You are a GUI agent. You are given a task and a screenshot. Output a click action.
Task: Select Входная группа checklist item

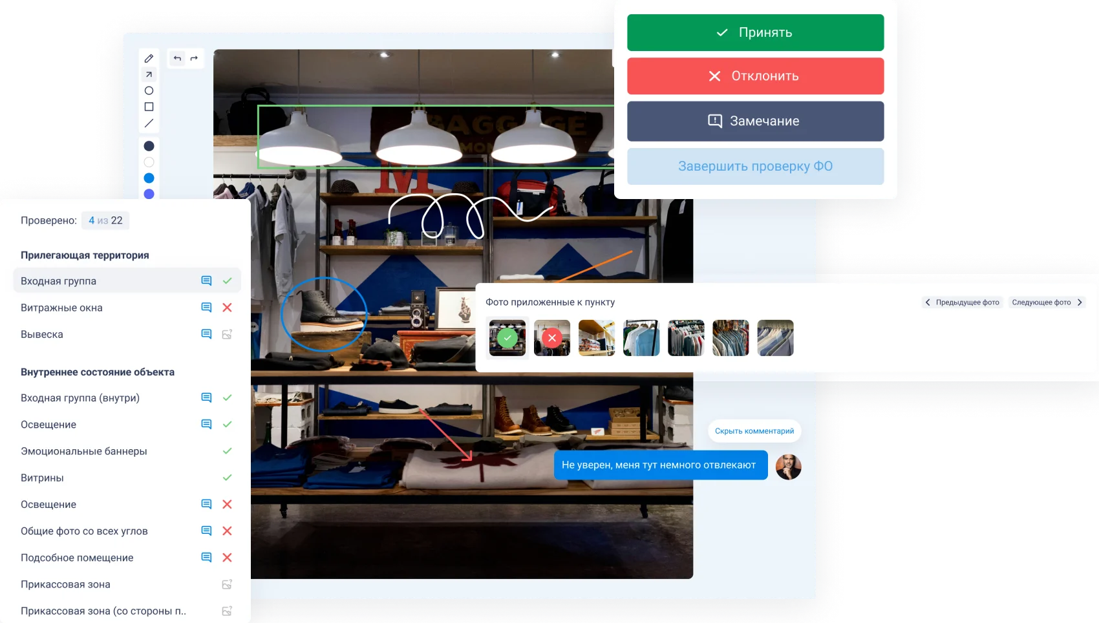tap(59, 281)
